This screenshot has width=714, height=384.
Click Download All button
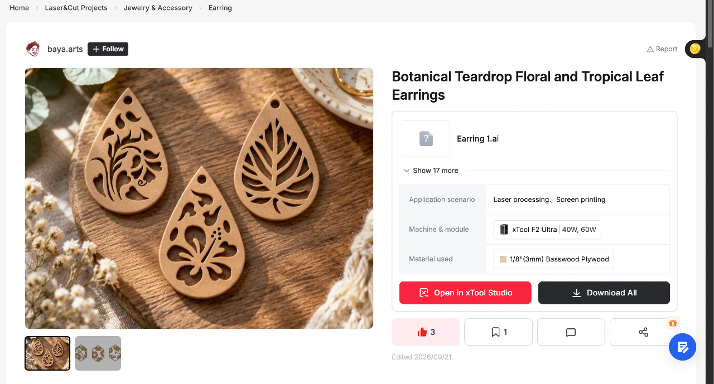[x=604, y=293]
